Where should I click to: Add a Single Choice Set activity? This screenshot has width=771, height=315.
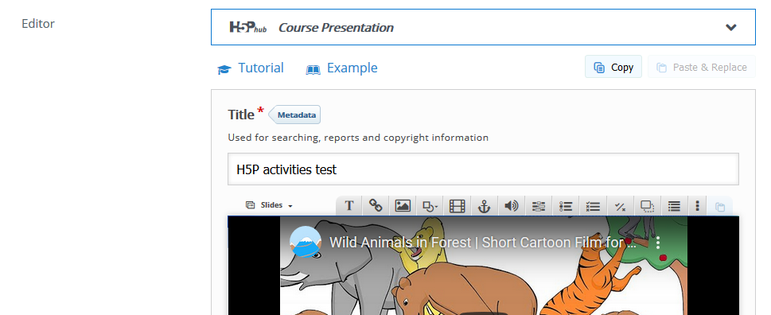(566, 205)
